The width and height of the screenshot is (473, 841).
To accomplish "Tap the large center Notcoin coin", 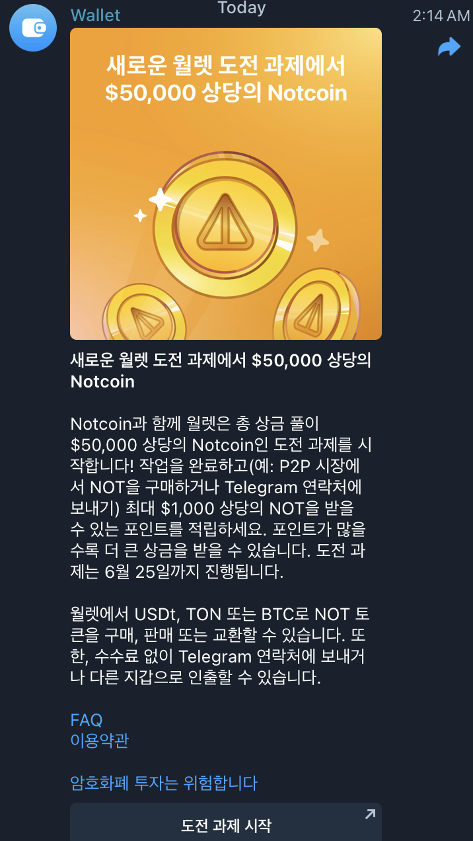I will 225,224.
